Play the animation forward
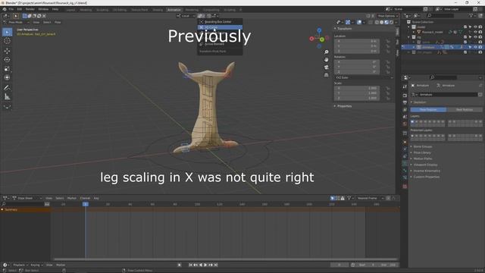 tap(205, 265)
